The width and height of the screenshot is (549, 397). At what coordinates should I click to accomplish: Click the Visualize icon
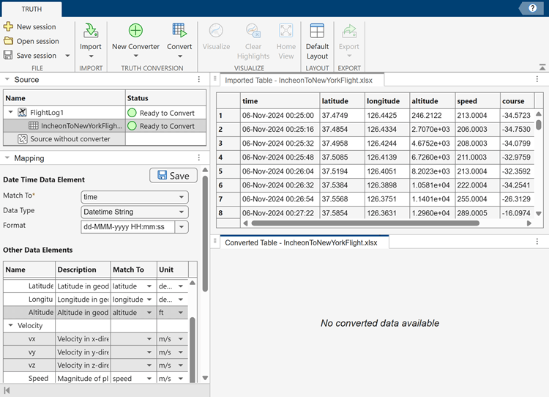pyautogui.click(x=216, y=31)
